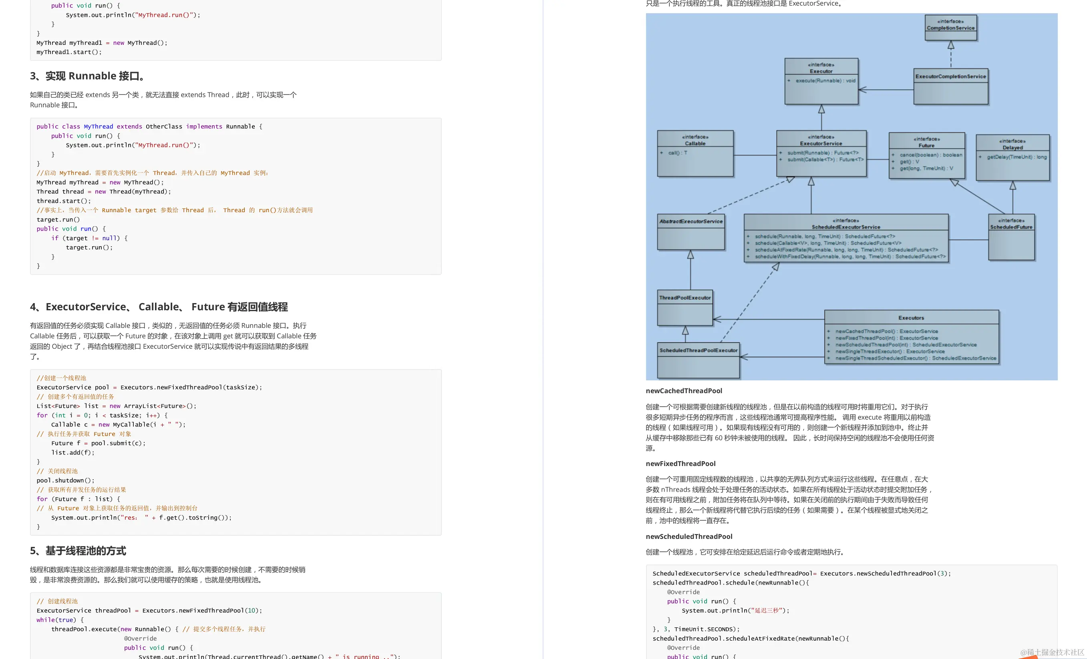The height and width of the screenshot is (659, 1087).
Task: Click the Callable interface box in diagram
Action: tap(695, 153)
